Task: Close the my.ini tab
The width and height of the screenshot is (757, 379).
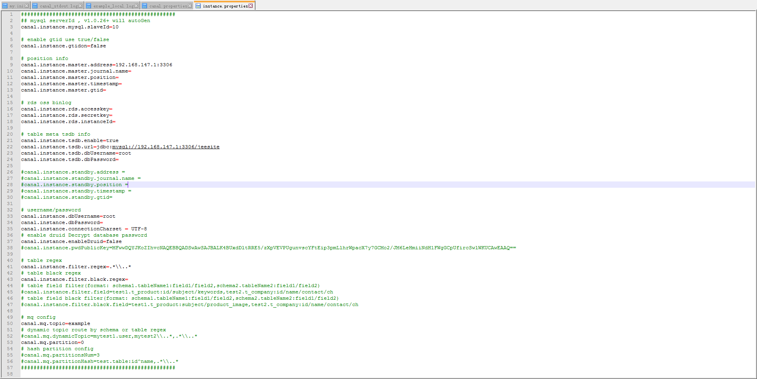Action: pyautogui.click(x=27, y=6)
